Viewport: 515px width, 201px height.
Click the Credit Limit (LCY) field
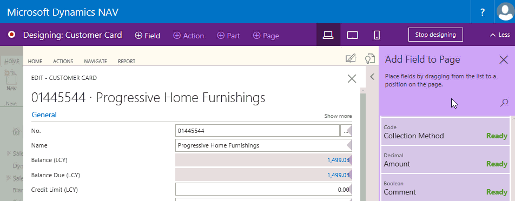[263, 190]
